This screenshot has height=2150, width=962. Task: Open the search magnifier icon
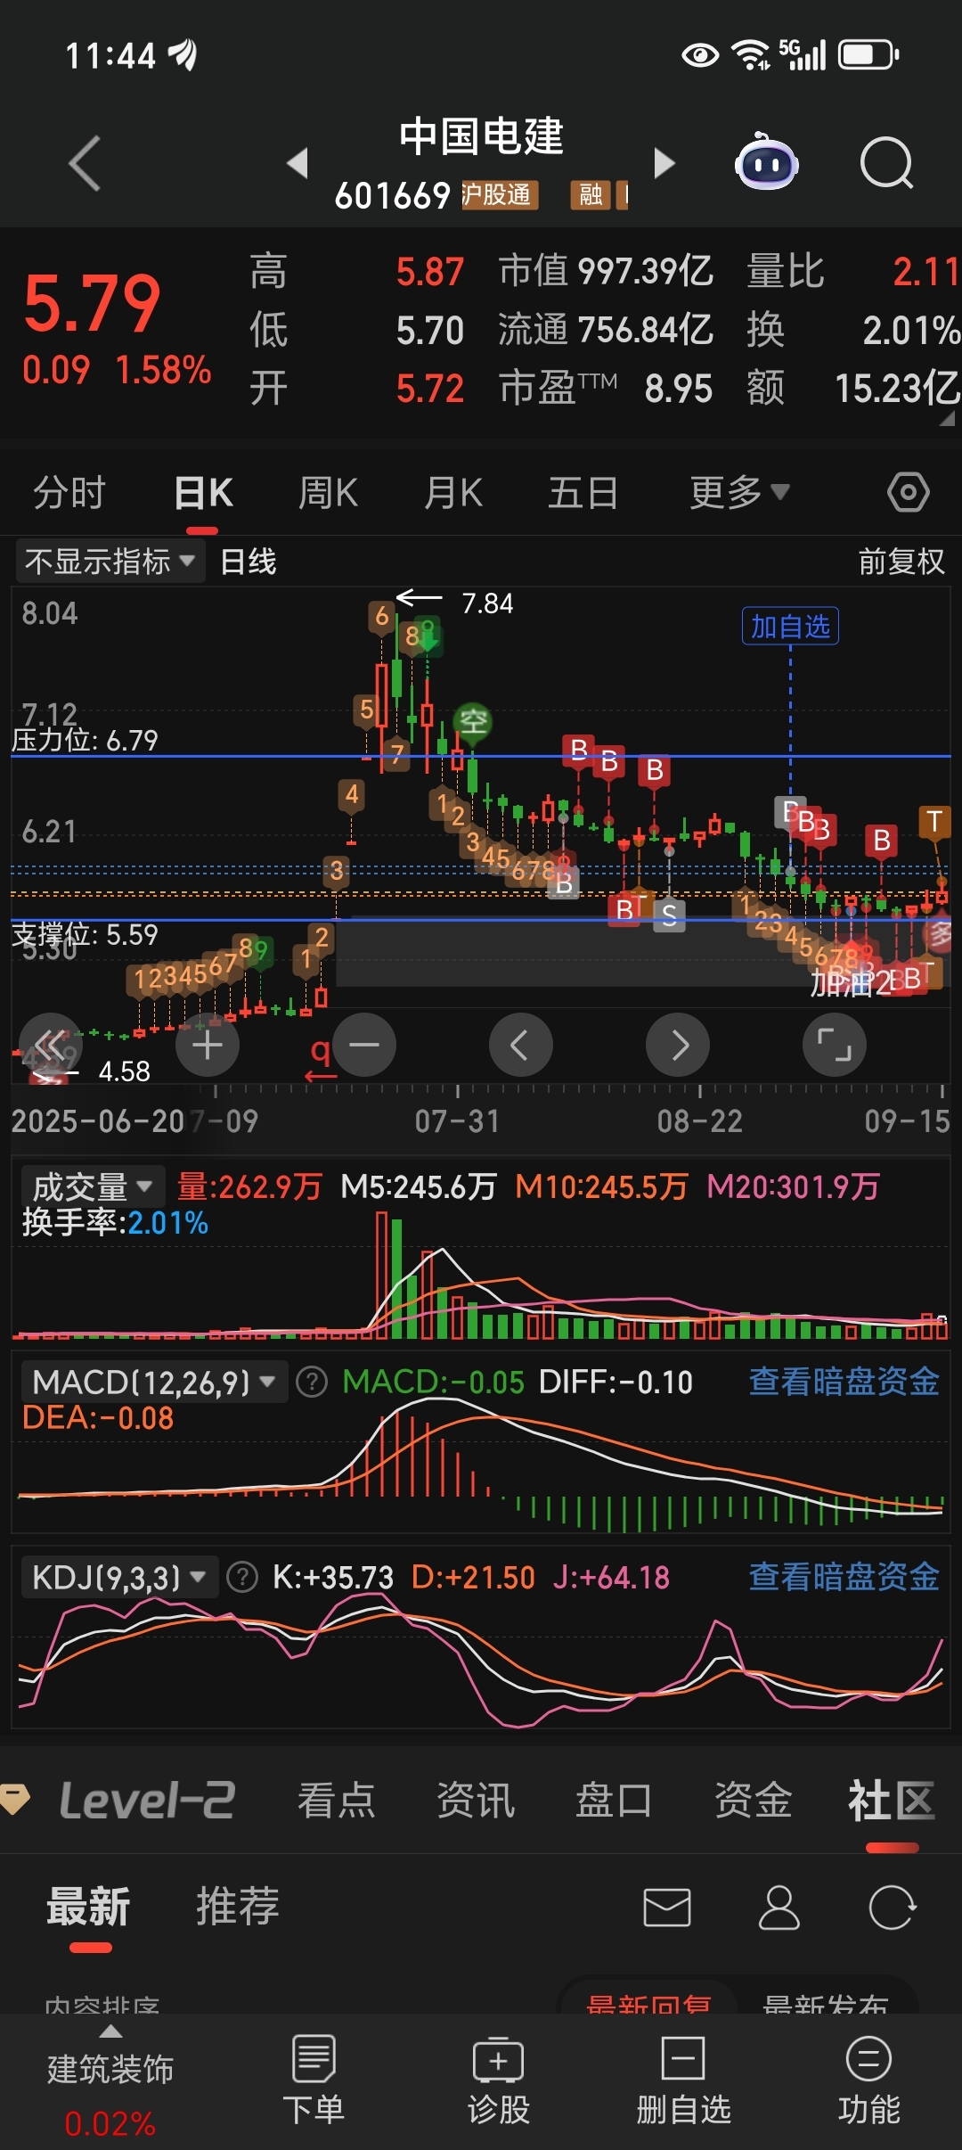pyautogui.click(x=886, y=163)
